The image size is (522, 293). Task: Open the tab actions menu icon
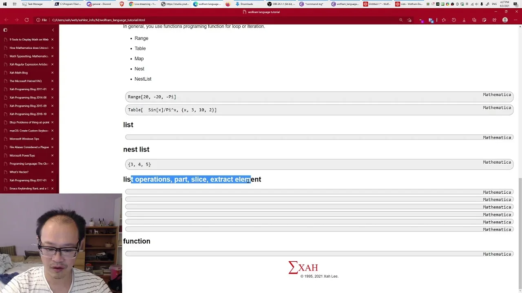click(x=5, y=30)
